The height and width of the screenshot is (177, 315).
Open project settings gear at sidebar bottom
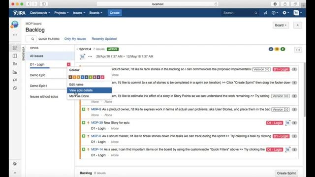[15, 164]
